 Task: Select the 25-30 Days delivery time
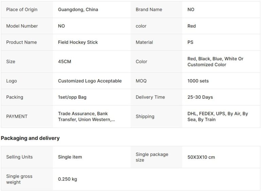[200, 97]
